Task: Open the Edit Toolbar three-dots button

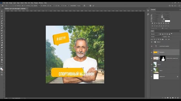Action: 2,65
